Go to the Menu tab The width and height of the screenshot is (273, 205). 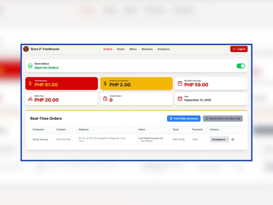point(133,49)
